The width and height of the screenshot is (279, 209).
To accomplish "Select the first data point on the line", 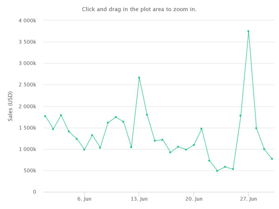I will (45, 116).
